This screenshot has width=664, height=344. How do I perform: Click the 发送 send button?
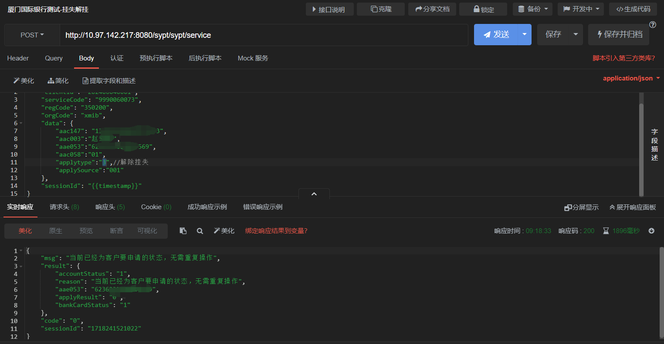(x=496, y=35)
